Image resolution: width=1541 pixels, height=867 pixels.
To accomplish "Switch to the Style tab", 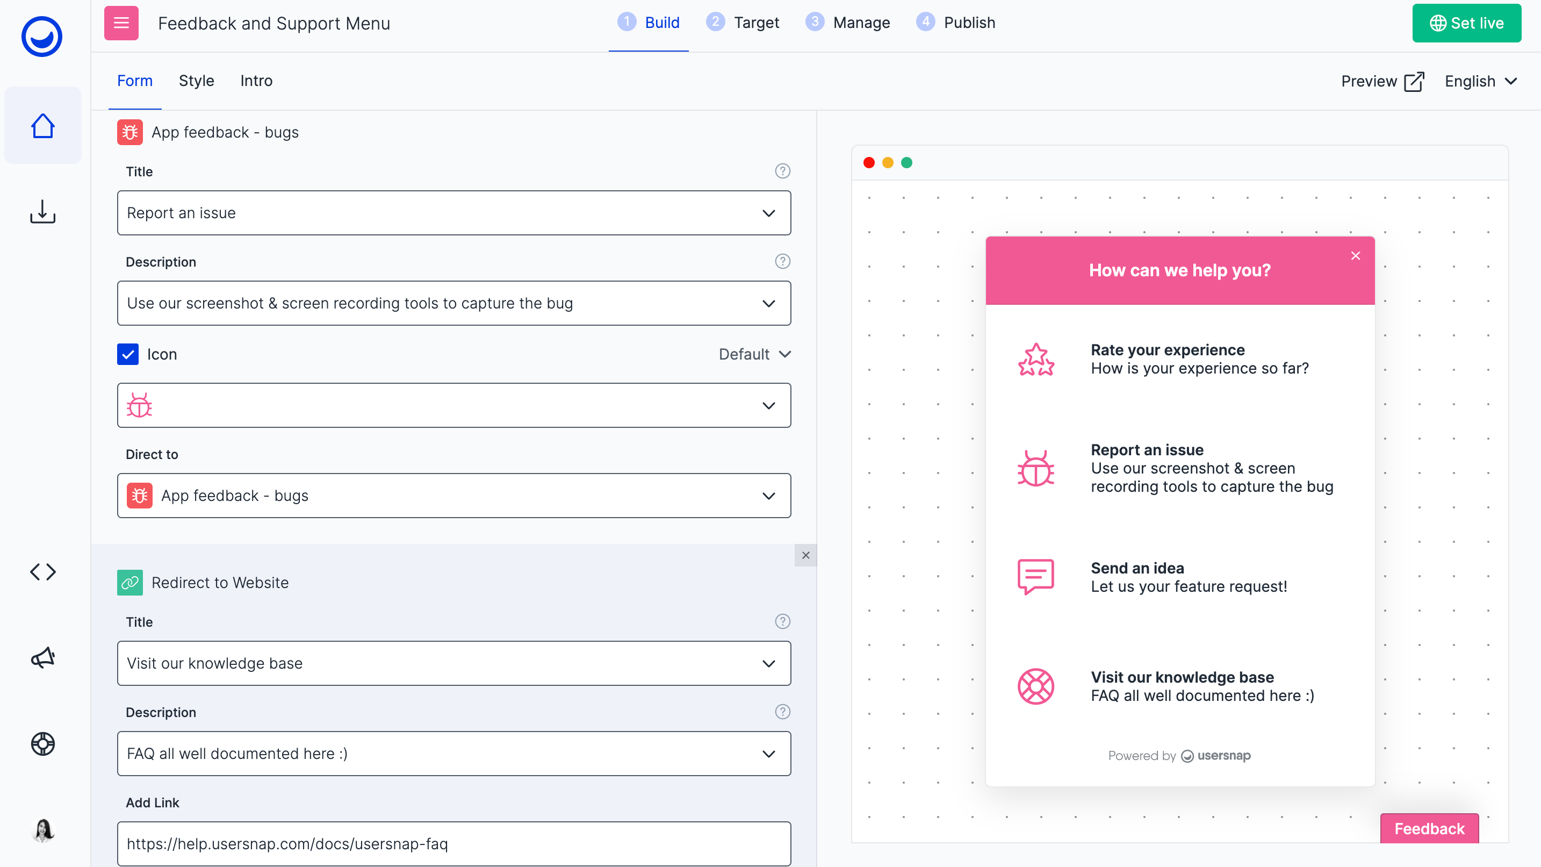I will 196,81.
